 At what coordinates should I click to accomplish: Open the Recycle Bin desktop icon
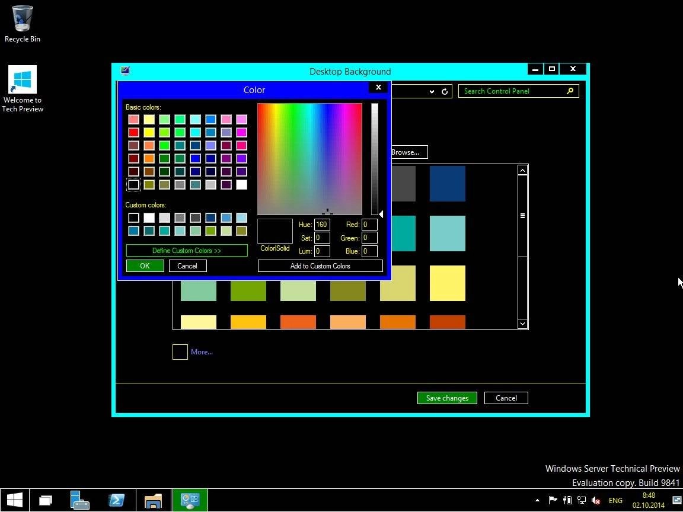pos(22,24)
